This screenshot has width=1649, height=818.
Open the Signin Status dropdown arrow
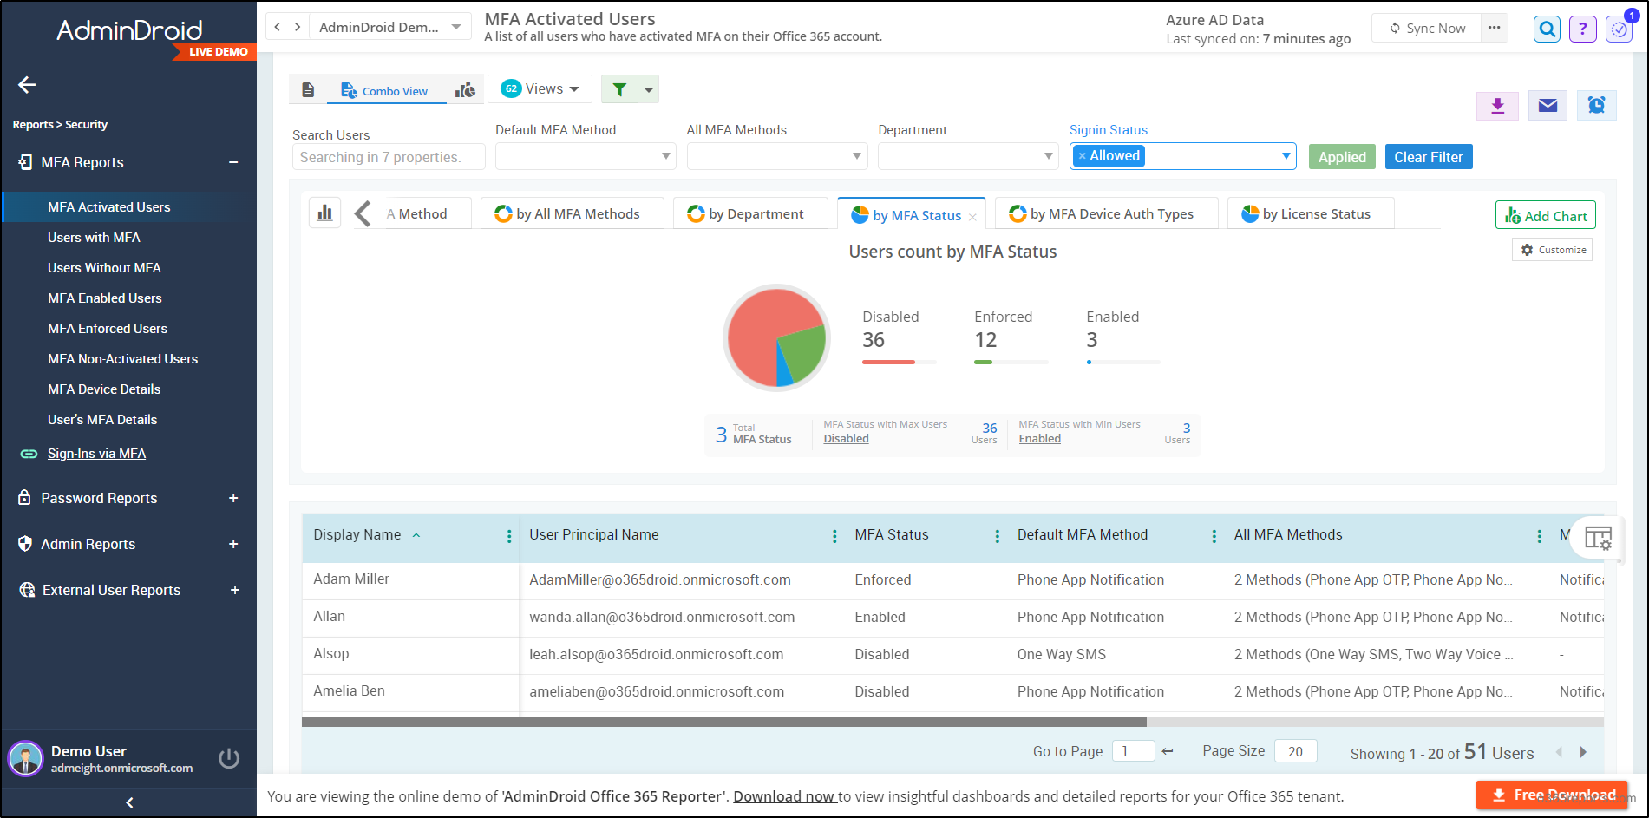pyautogui.click(x=1286, y=156)
